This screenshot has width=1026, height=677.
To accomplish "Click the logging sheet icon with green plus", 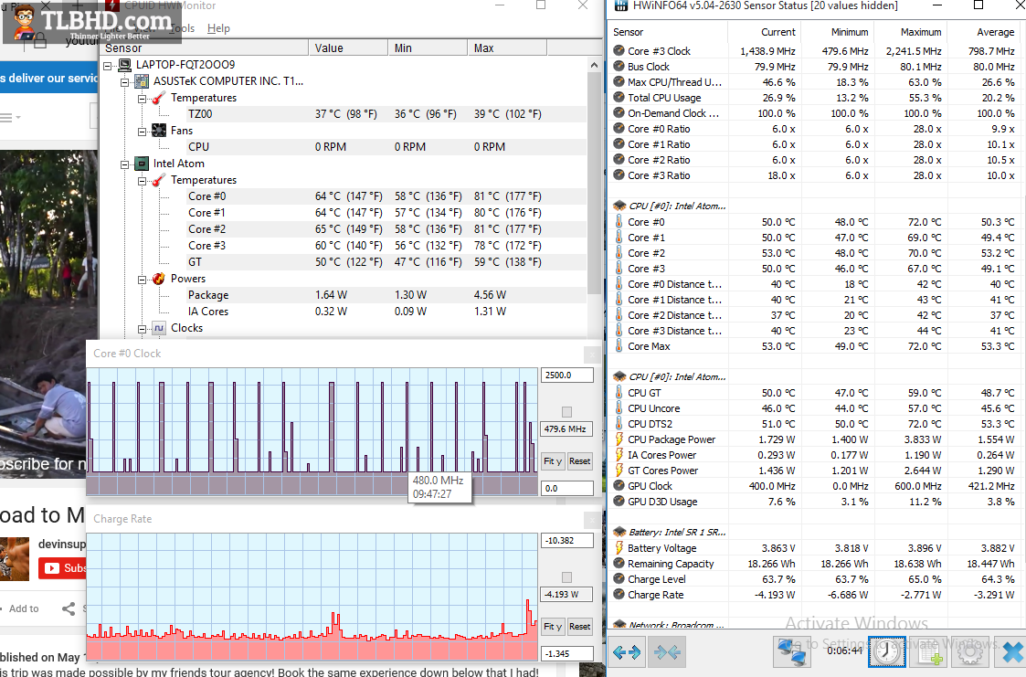I will click(927, 651).
